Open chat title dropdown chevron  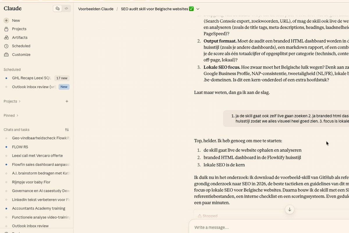[x=198, y=9]
